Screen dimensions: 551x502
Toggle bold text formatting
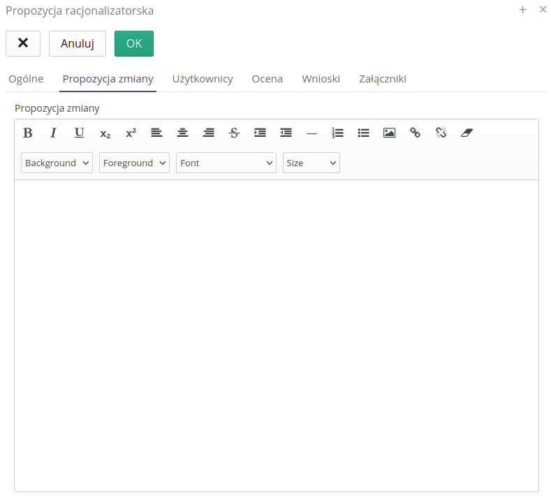[28, 133]
